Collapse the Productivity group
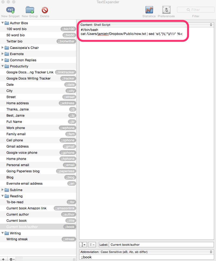Screen dimensions: 216x261 (x=2, y=66)
